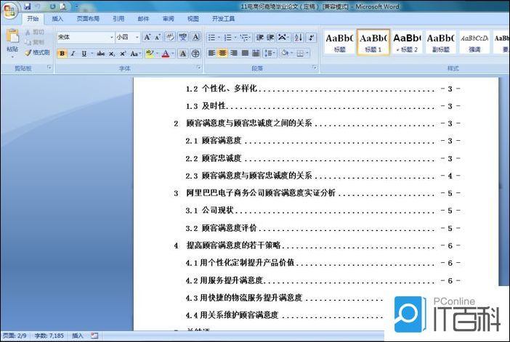Save the document from Quick Access Toolbar
Image resolution: width=510 pixels, height=342 pixels.
pos(28,7)
